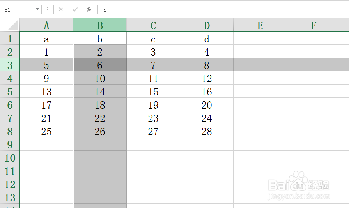Select row 8 header
Screen dimensions: 349x208
click(10, 131)
